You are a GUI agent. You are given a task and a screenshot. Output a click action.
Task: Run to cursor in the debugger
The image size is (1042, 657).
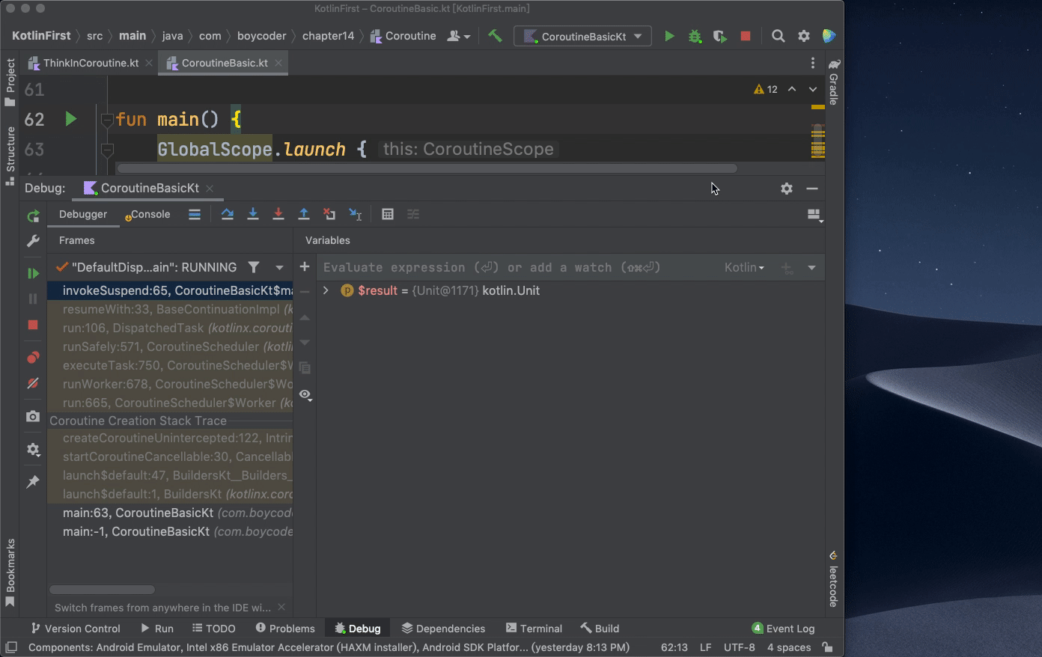pyautogui.click(x=356, y=215)
